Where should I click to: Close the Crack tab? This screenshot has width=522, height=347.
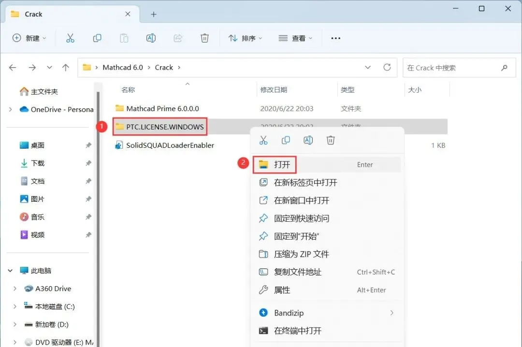pos(128,14)
